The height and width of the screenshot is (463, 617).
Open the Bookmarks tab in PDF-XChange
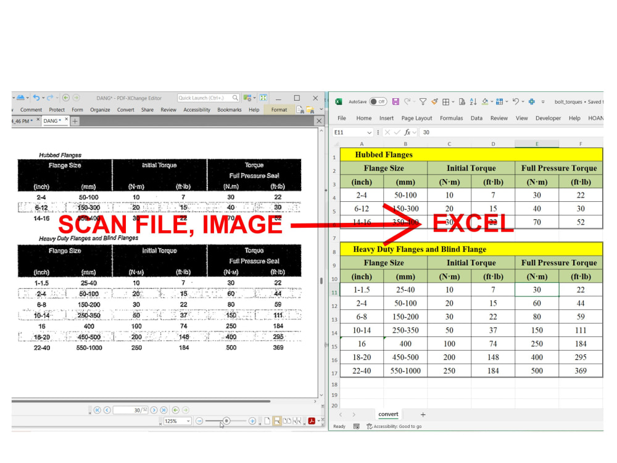pos(230,110)
